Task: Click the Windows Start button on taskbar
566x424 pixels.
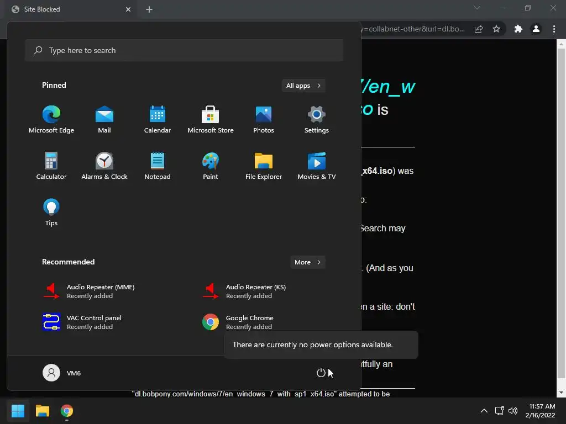Action: coord(18,411)
